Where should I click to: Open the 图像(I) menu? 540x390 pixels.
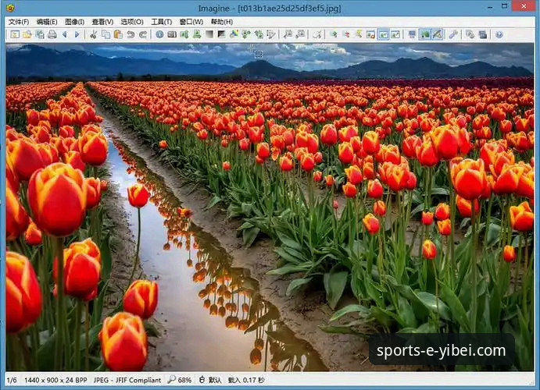click(x=75, y=22)
